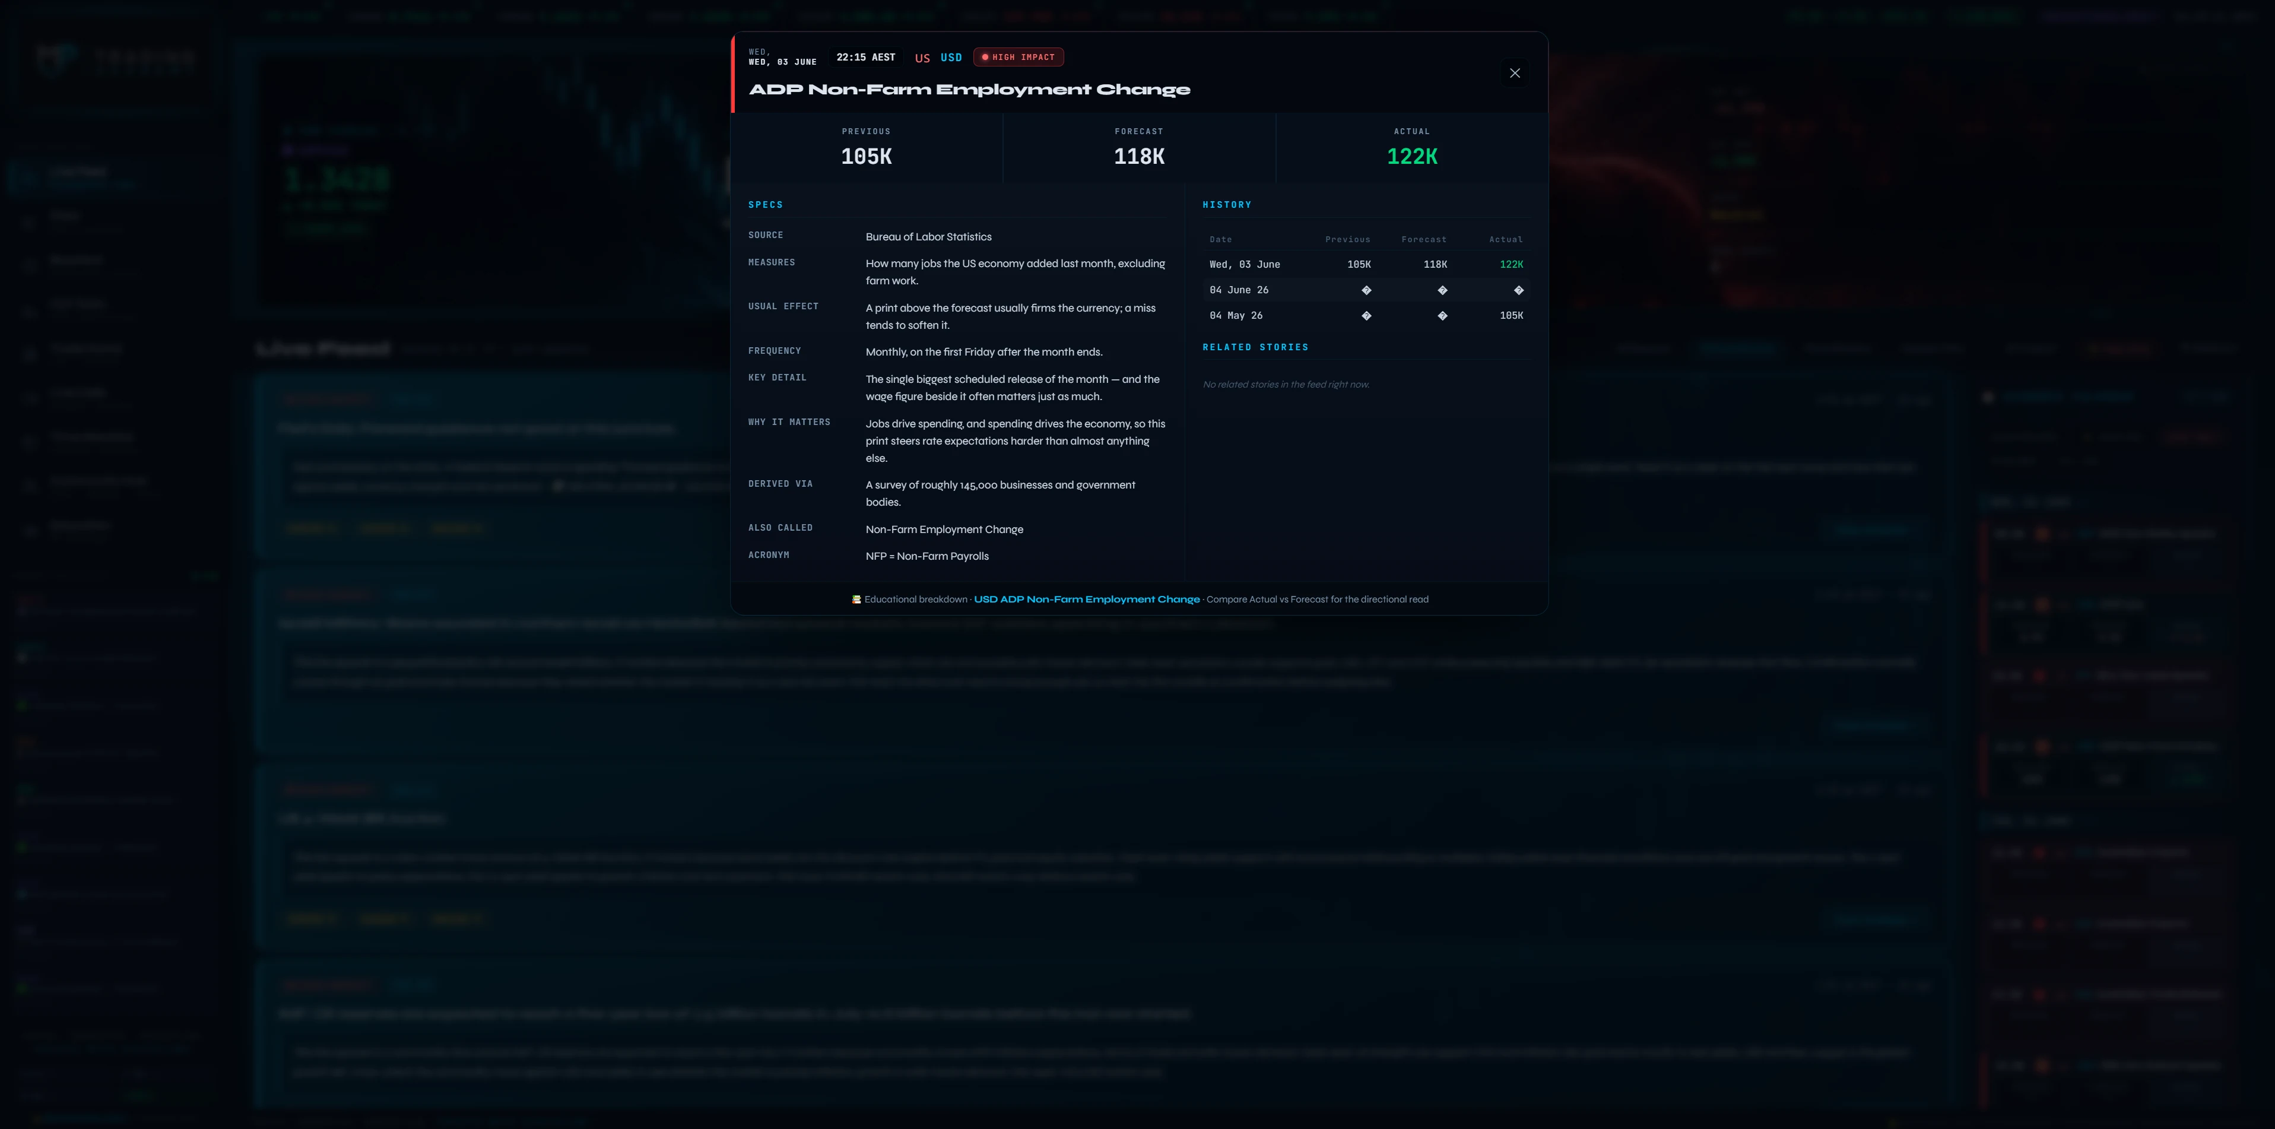This screenshot has height=1129, width=2275.
Task: Click the Forecast column header in History
Action: point(1424,239)
